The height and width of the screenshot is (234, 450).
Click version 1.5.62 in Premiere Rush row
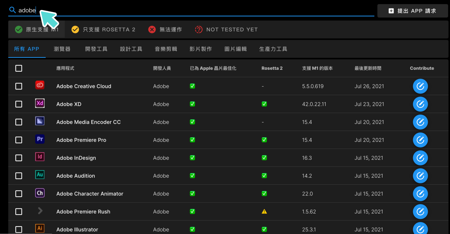click(x=309, y=212)
